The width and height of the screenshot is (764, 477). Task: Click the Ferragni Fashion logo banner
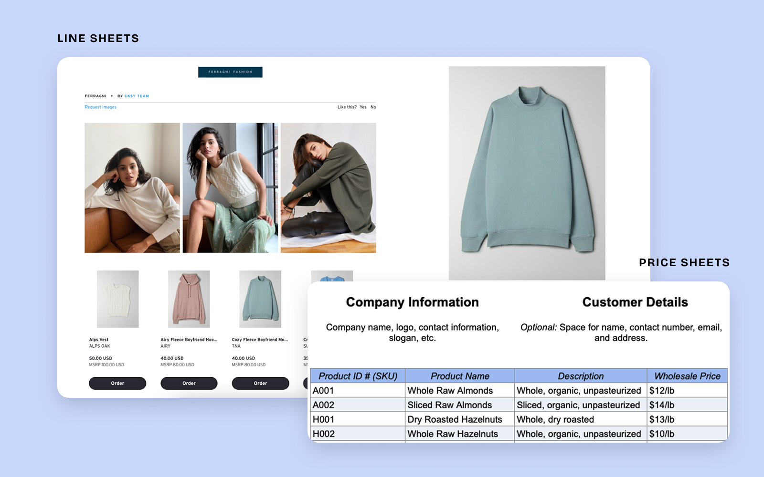click(230, 72)
